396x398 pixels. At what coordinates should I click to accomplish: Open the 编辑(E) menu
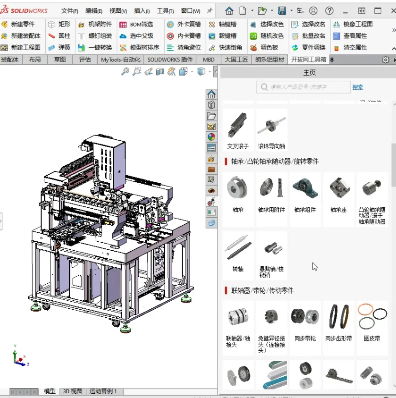coord(94,11)
